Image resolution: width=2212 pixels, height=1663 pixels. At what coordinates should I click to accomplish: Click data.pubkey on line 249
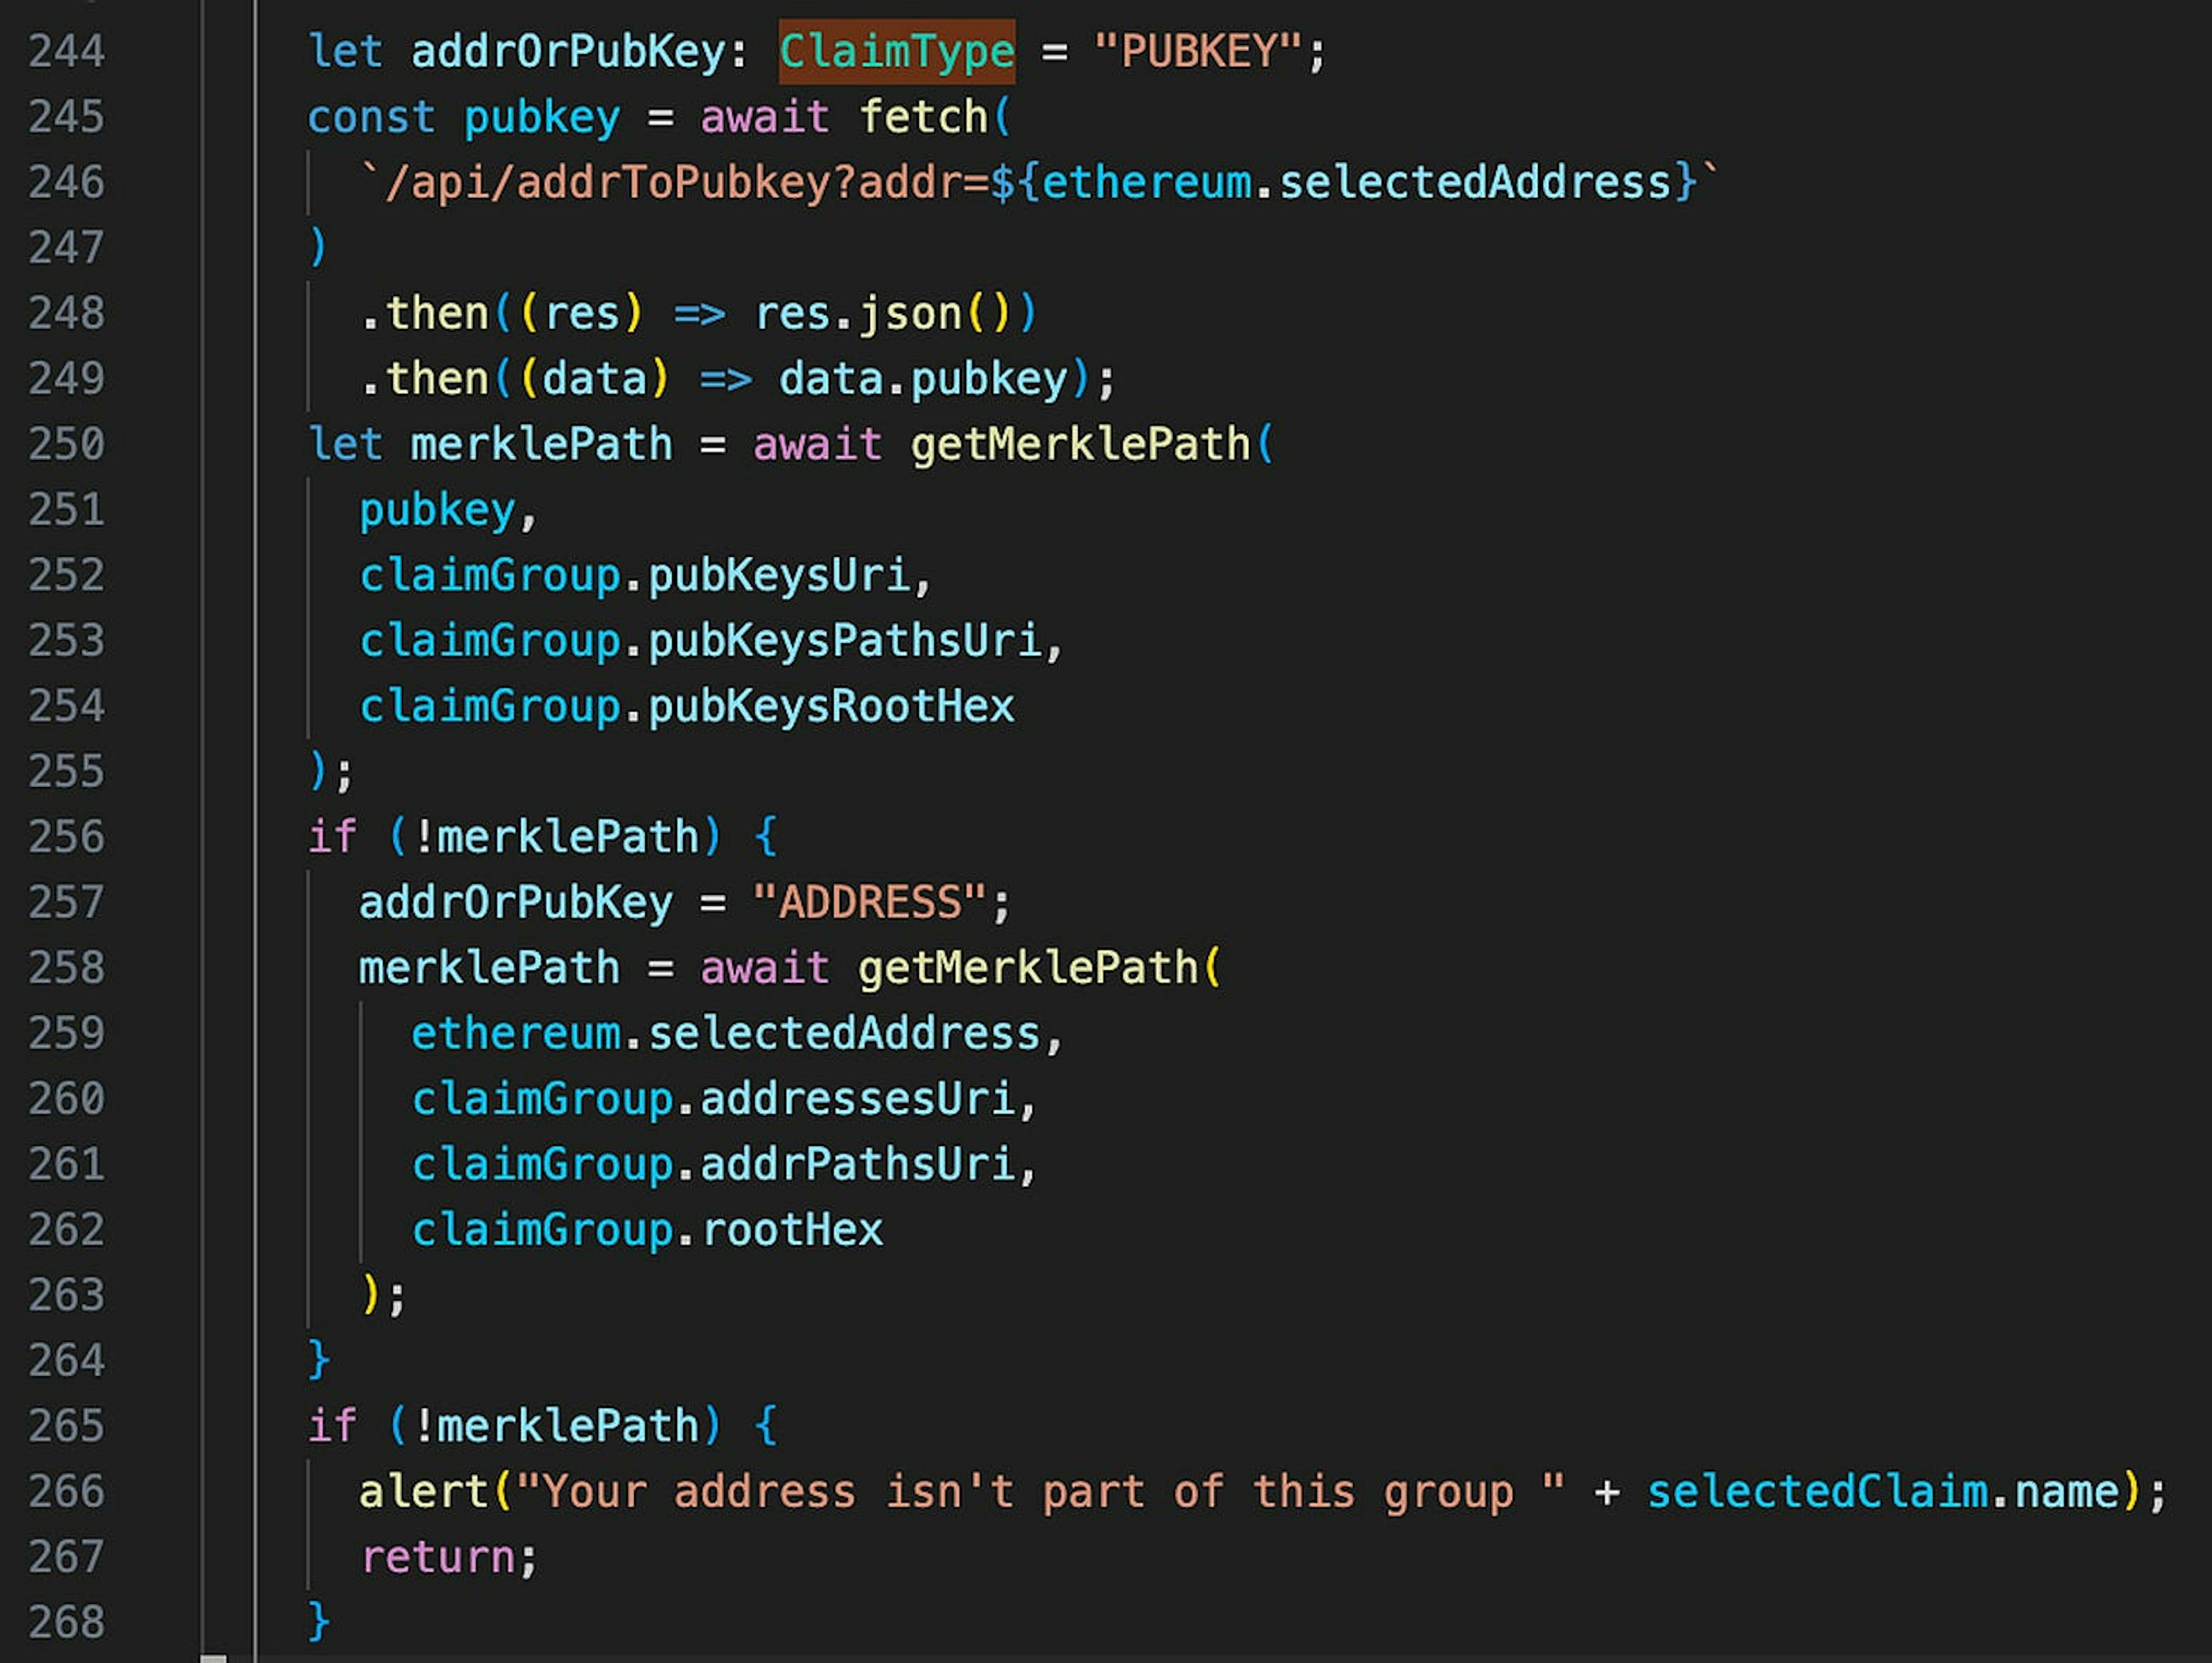[x=922, y=379]
